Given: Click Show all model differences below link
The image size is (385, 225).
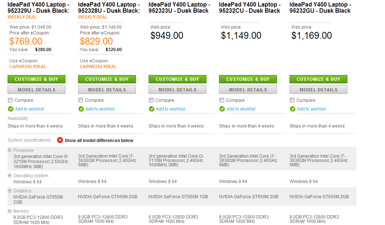Looking at the screenshot, I should click(x=99, y=141).
